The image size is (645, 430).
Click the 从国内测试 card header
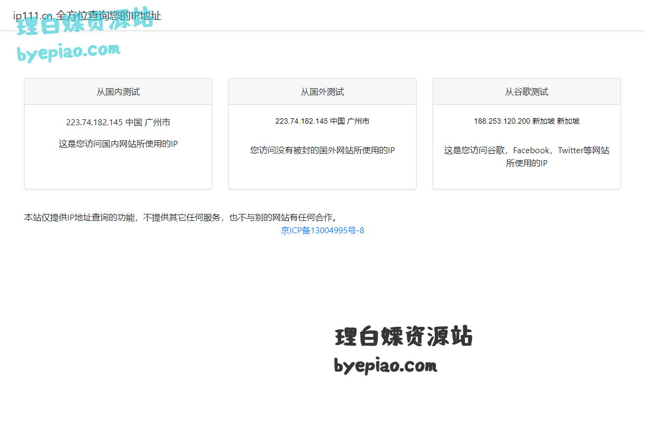[x=118, y=92]
